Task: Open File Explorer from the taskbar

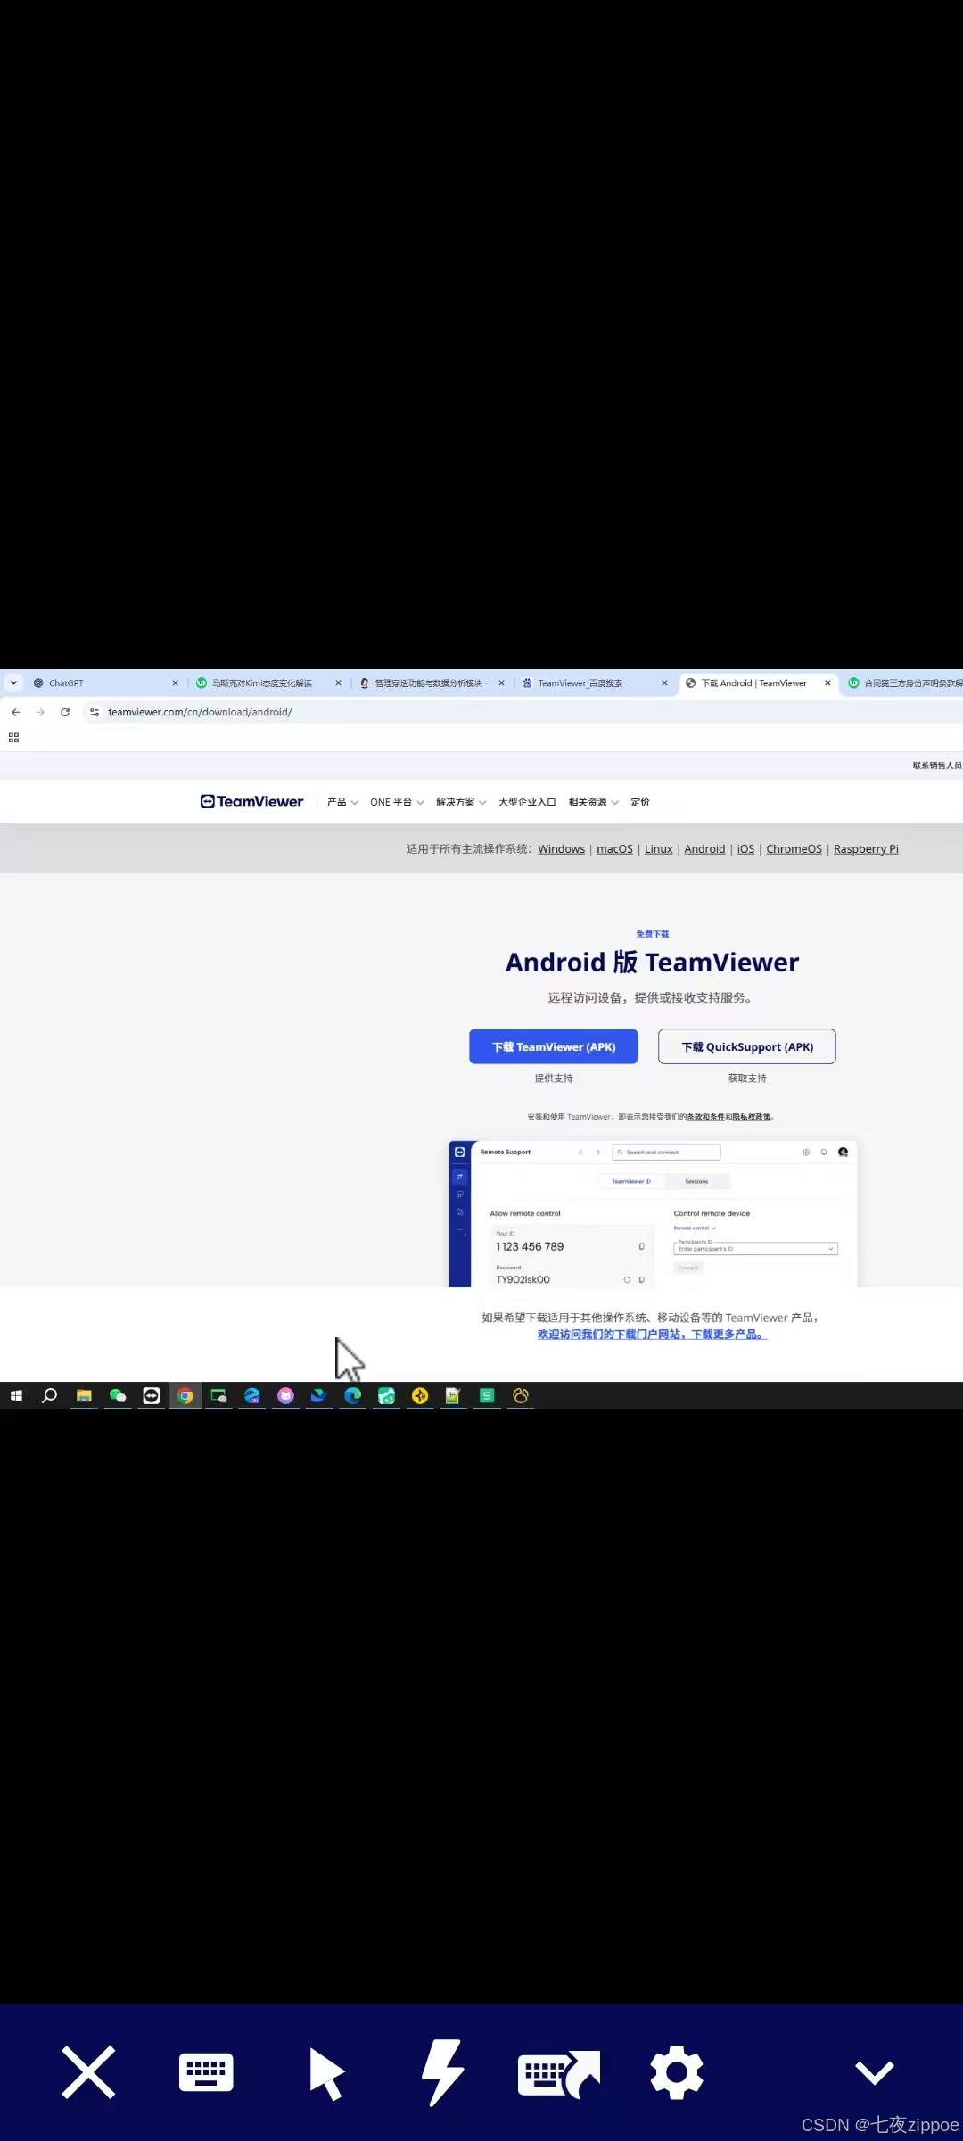Action: [84, 1396]
